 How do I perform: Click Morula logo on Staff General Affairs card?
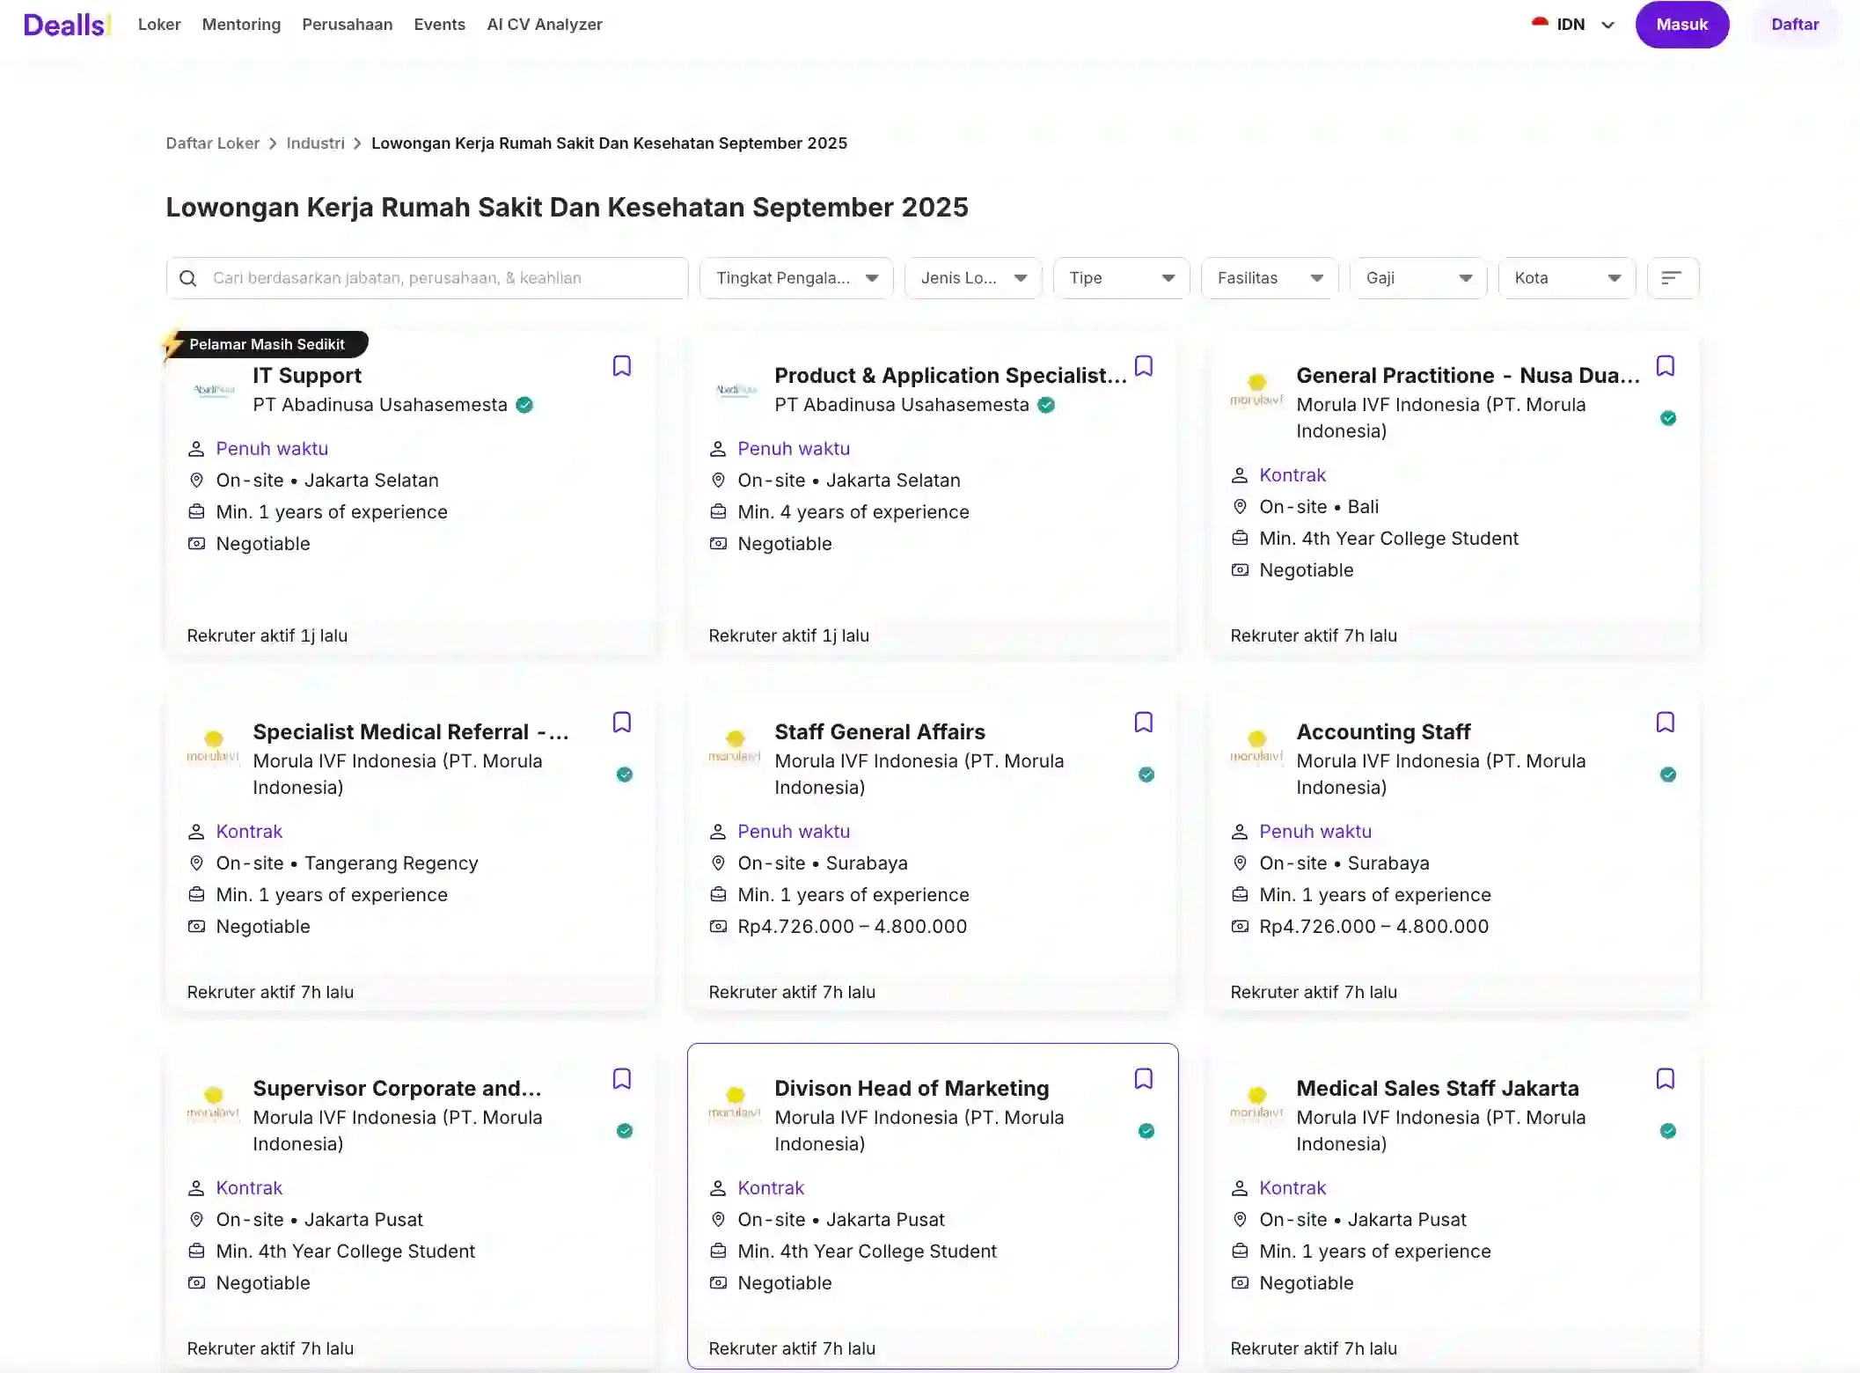coord(736,746)
